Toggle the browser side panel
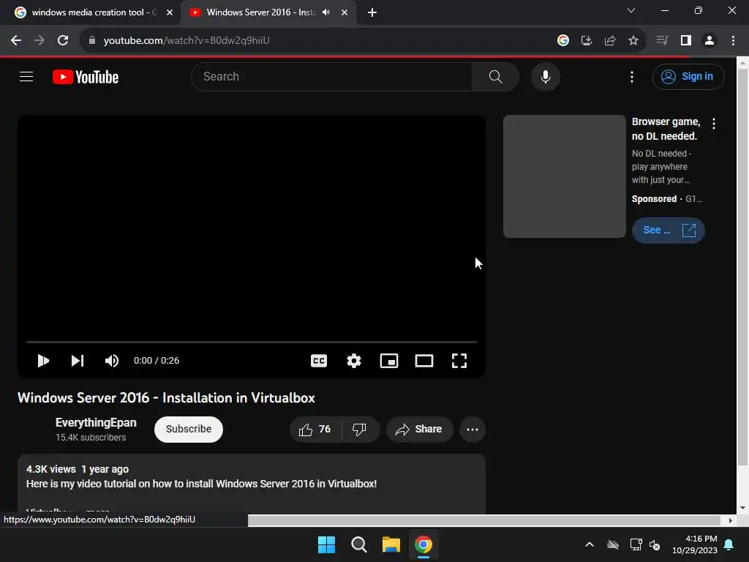 [x=686, y=41]
